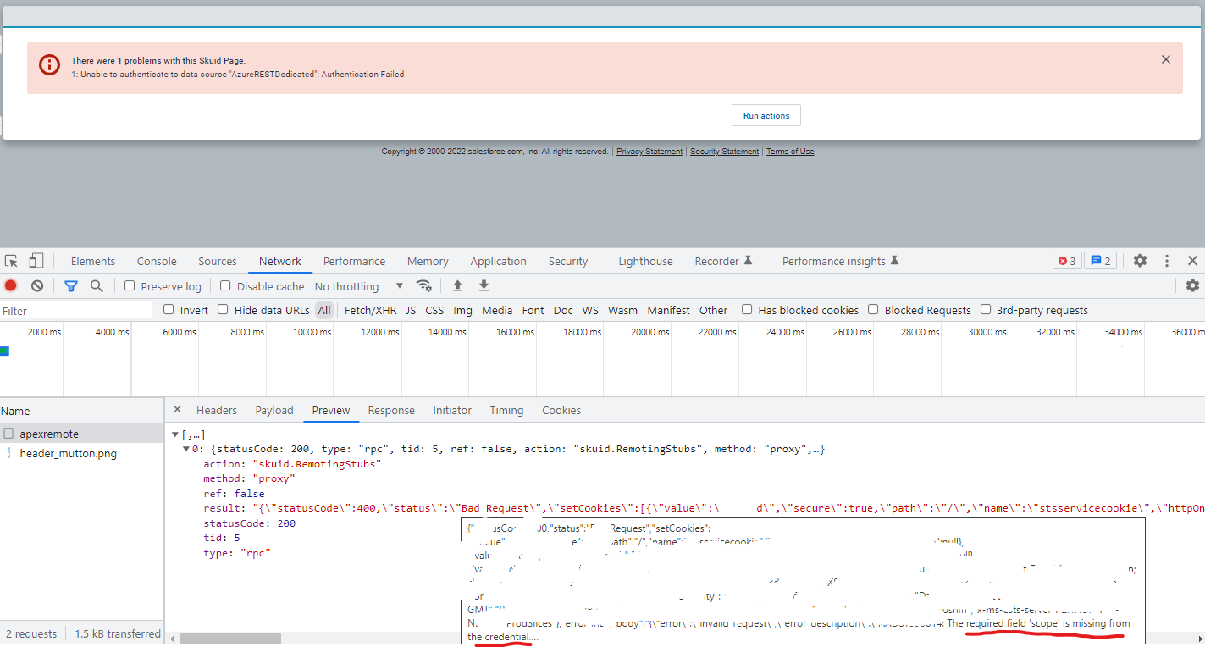Filter requests by CSS type

(x=434, y=310)
